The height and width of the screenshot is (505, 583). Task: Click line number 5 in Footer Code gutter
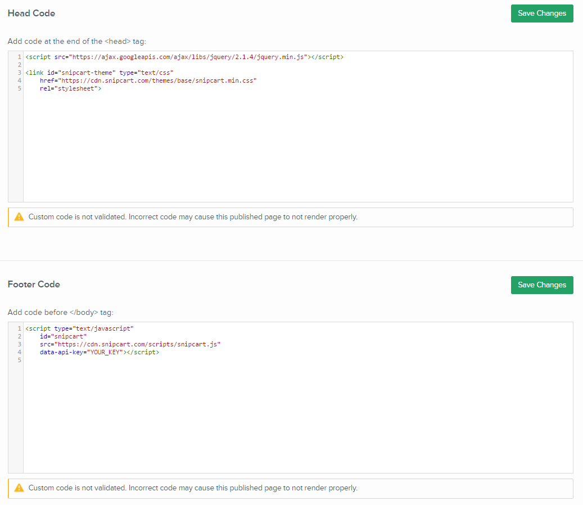coord(19,360)
